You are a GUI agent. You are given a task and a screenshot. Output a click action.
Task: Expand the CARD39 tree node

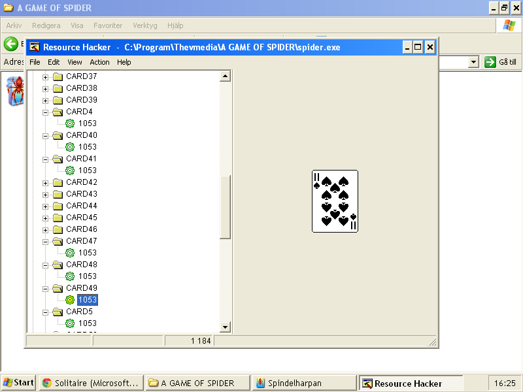[45, 101]
